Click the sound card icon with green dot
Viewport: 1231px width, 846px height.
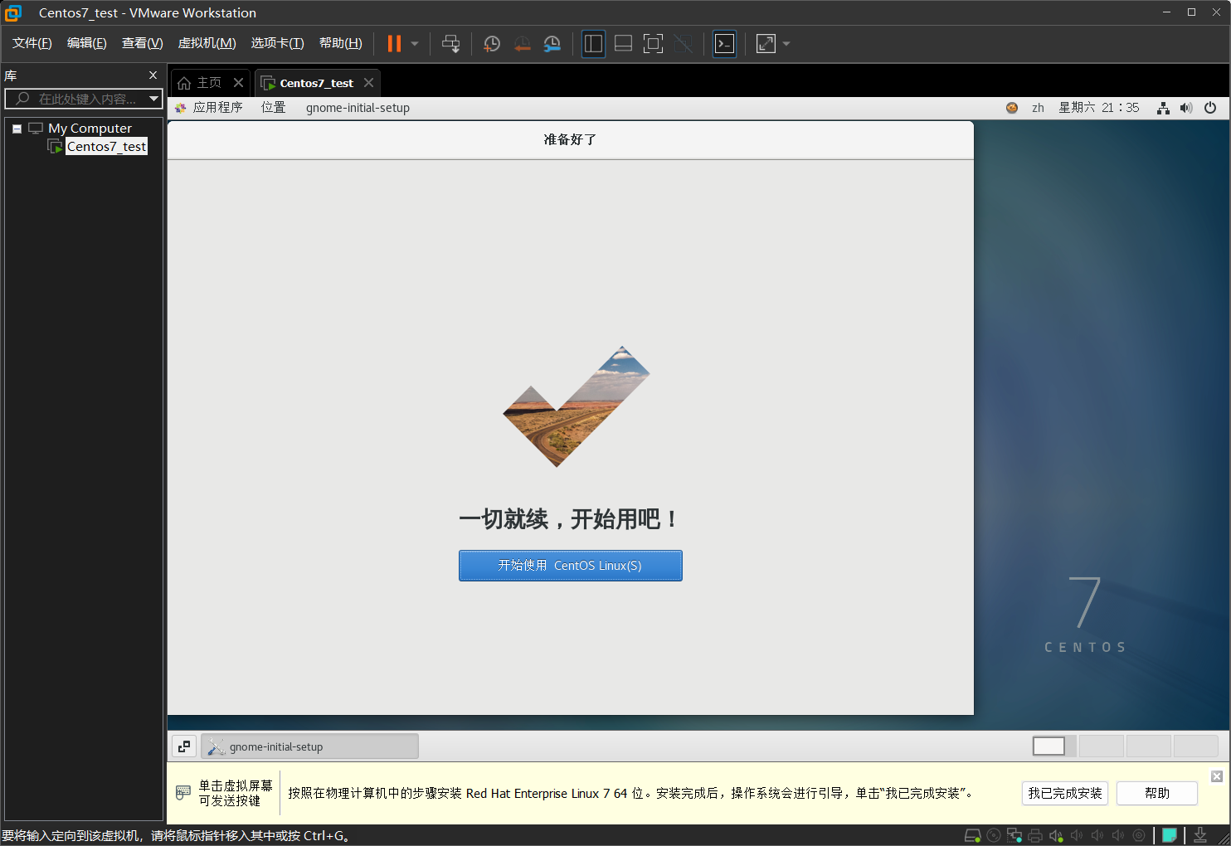pos(1056,835)
